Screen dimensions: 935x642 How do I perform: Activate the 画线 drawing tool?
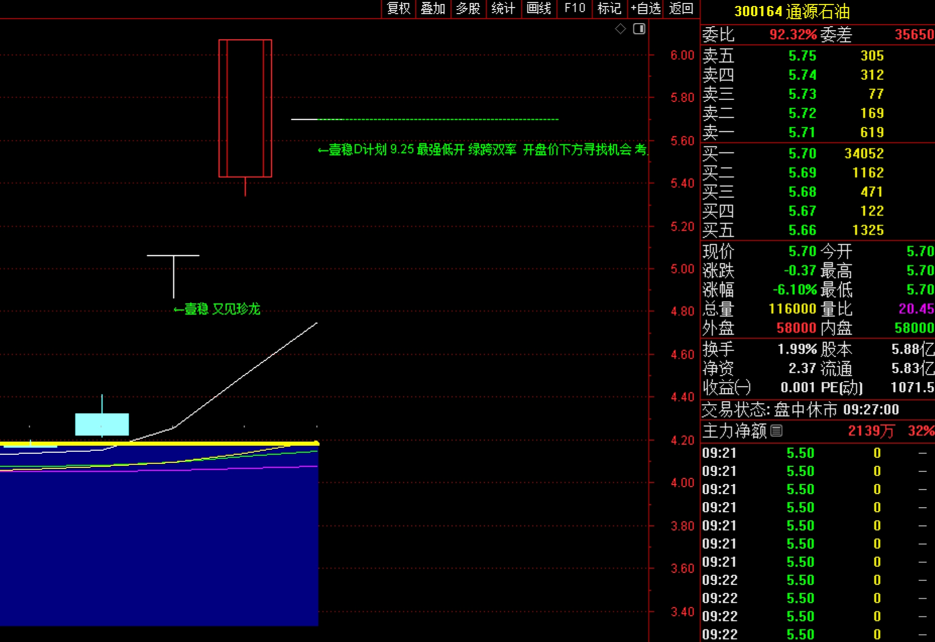tap(539, 9)
